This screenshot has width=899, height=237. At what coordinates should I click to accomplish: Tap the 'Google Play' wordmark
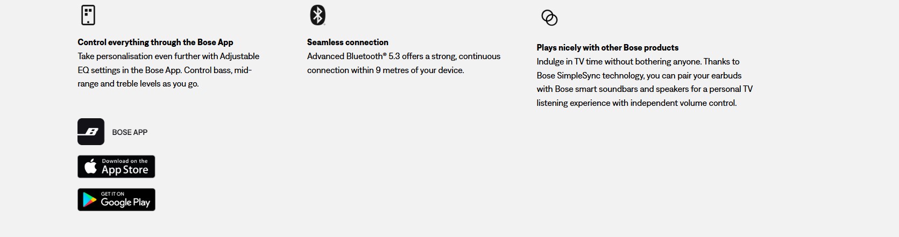click(125, 203)
